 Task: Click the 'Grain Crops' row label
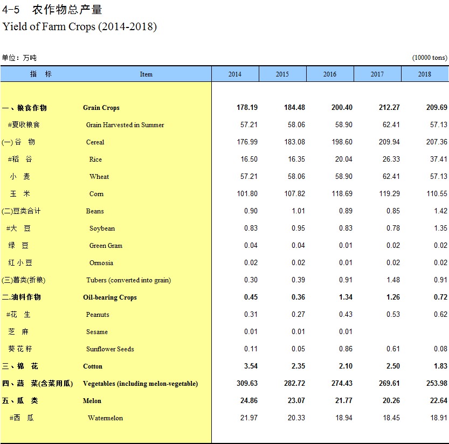101,108
